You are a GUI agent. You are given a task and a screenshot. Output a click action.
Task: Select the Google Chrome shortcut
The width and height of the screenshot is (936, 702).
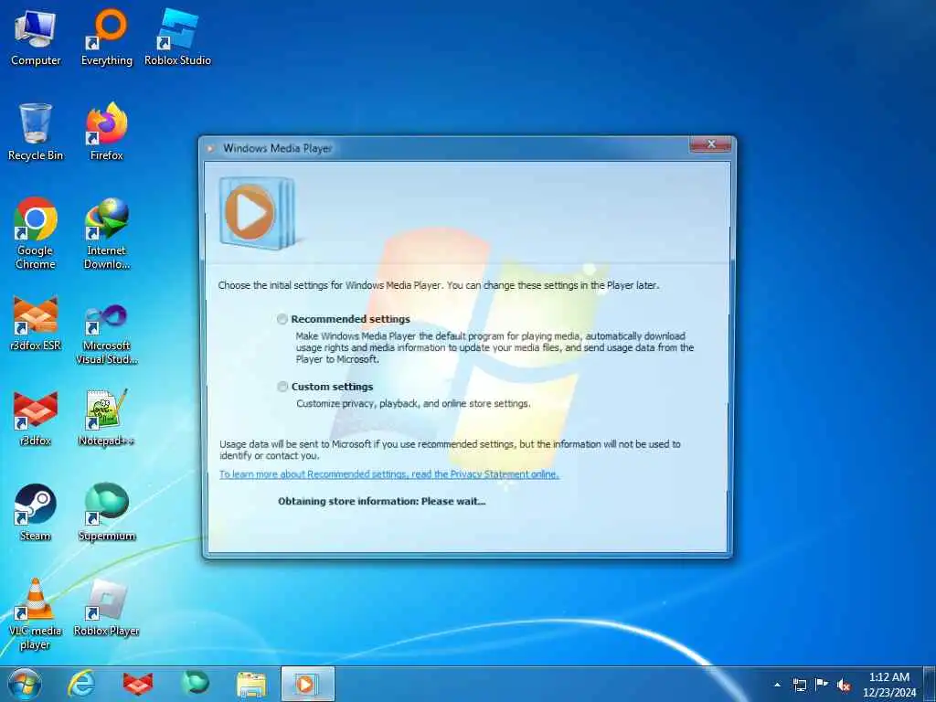(36, 233)
